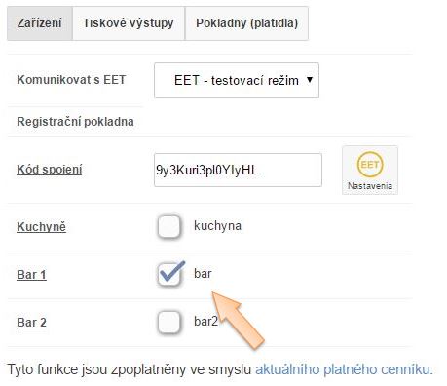This screenshot has width=447, height=386.
Task: Click the Bar 2 underlined label
Action: point(31,323)
